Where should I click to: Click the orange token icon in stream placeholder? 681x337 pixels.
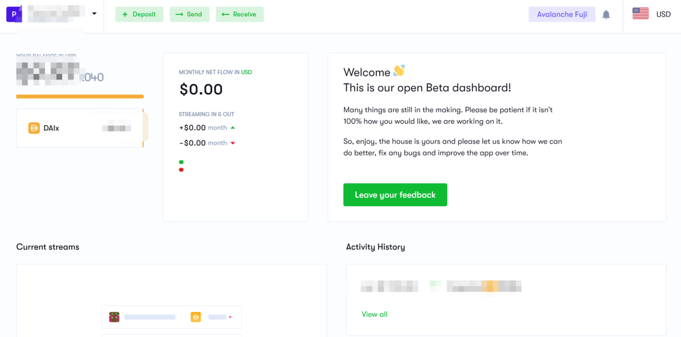pos(196,317)
